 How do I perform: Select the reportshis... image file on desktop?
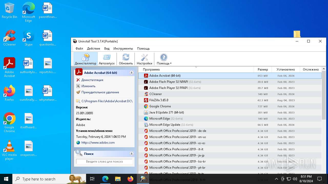point(48,66)
